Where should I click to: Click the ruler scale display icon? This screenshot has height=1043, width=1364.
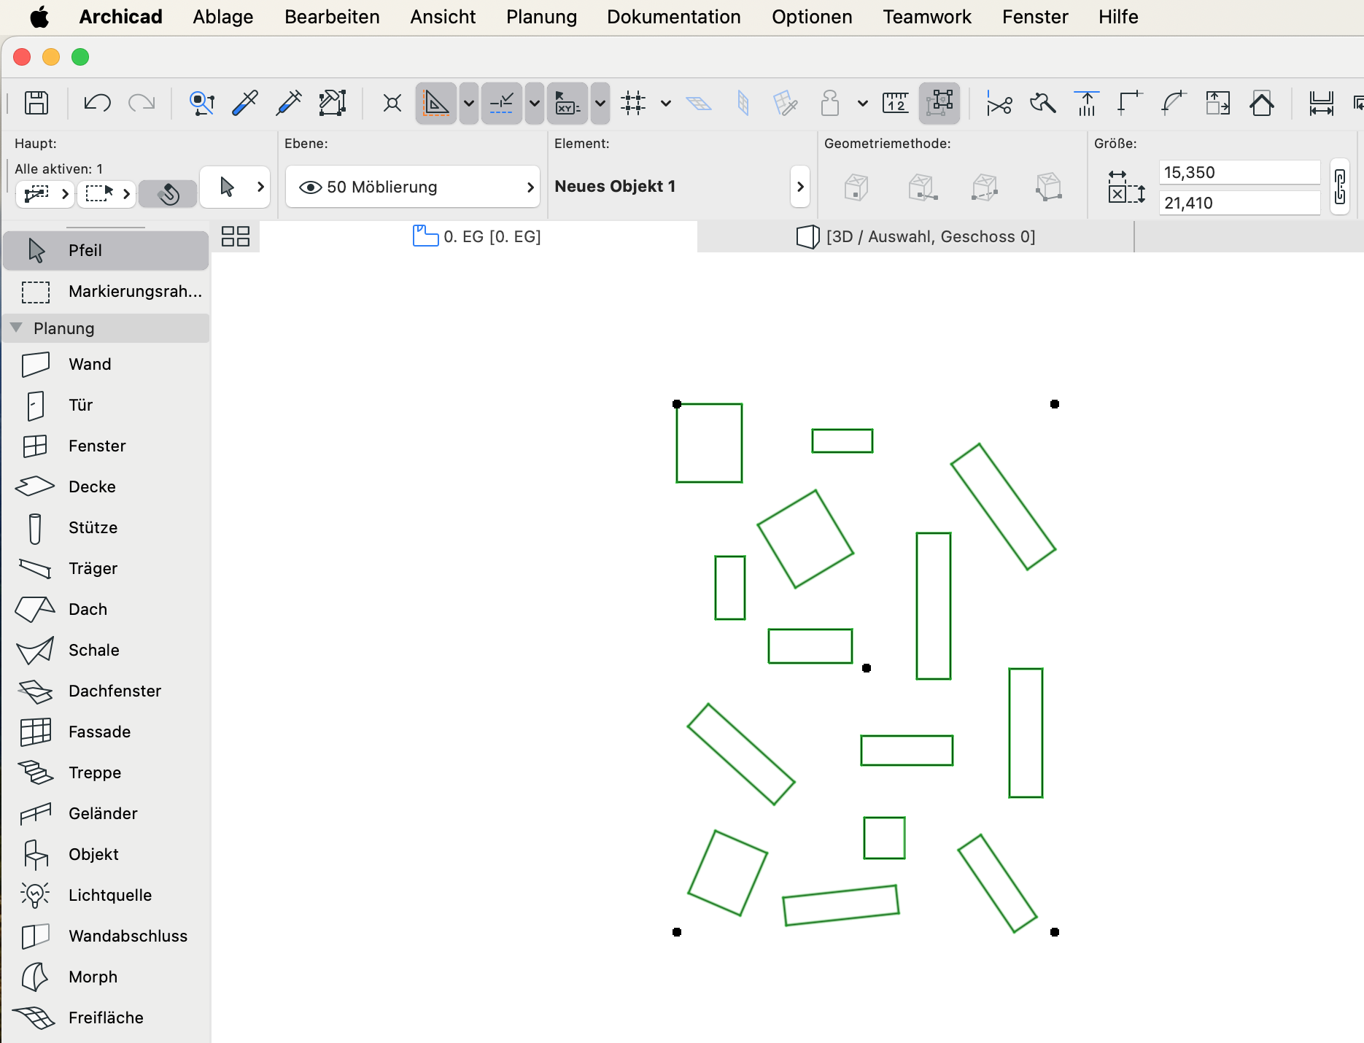coord(896,103)
